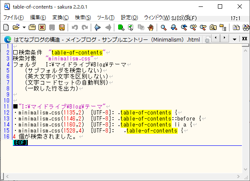The width and height of the screenshot is (250, 181).
Task: Open the 変換(C) menu
Action: click(x=60, y=18)
